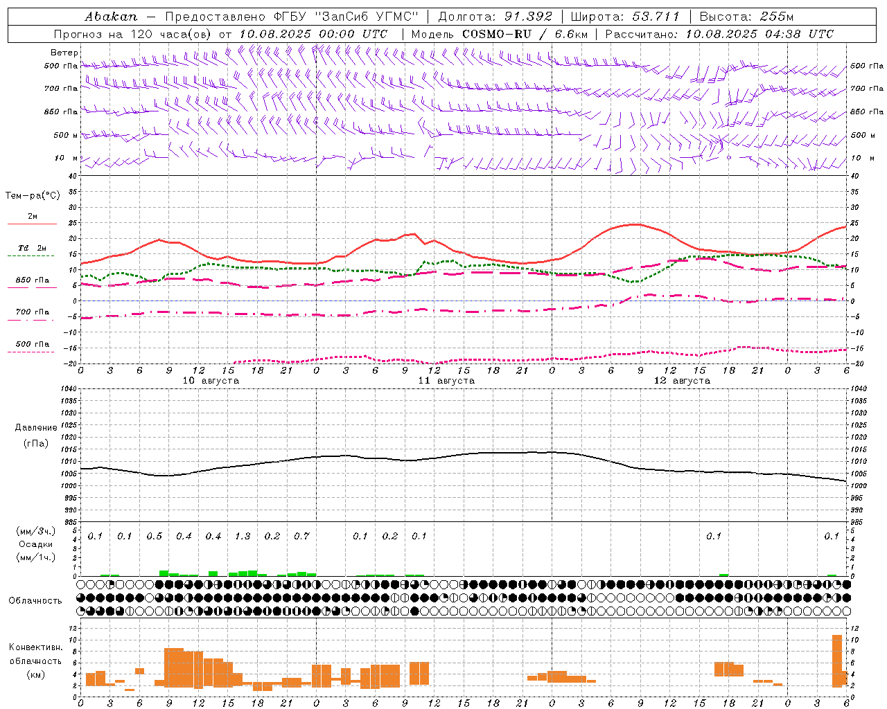Screen dimensions: 887x709
Task: Click the "12 августа" date label
Action: [682, 381]
